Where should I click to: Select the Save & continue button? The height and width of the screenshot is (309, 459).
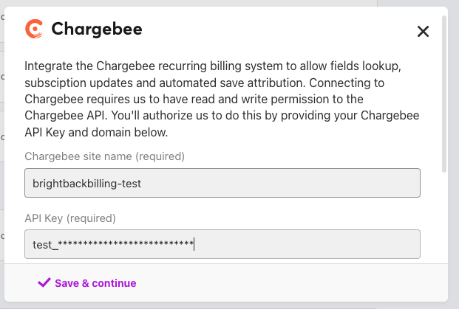pos(87,282)
